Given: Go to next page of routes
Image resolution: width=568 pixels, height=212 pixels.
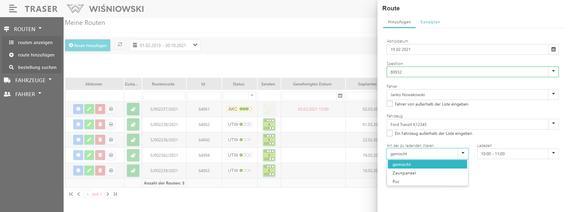Looking at the screenshot, I should (108, 194).
